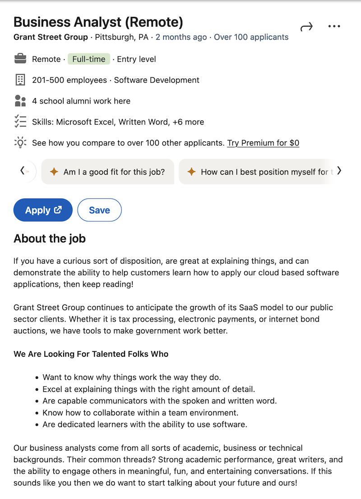This screenshot has height=499, width=361.
Task: Click the company building icon
Action: [20, 80]
